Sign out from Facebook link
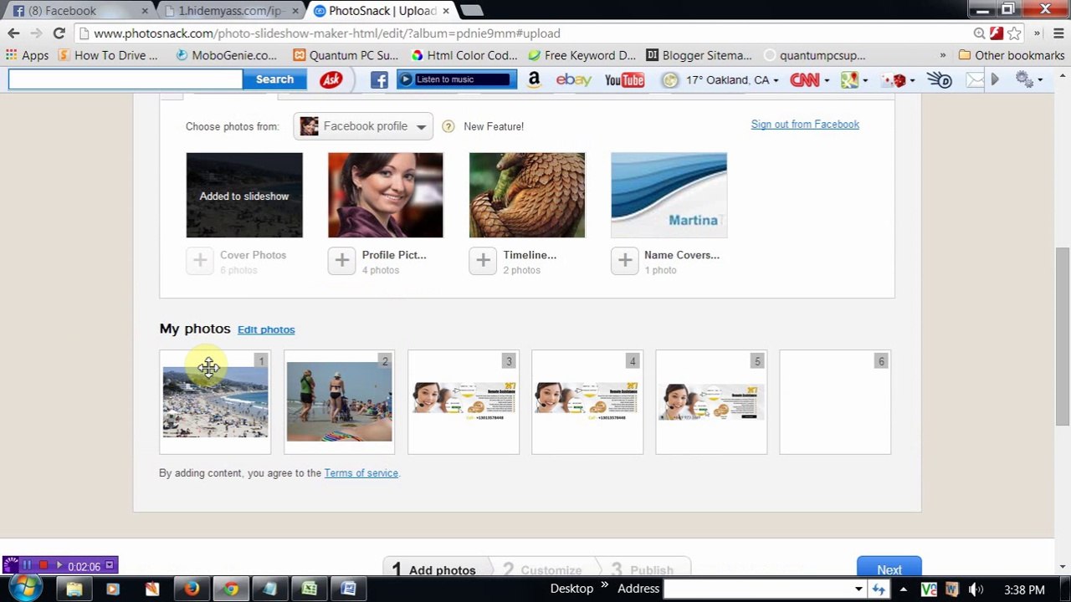The width and height of the screenshot is (1071, 602). [x=805, y=125]
